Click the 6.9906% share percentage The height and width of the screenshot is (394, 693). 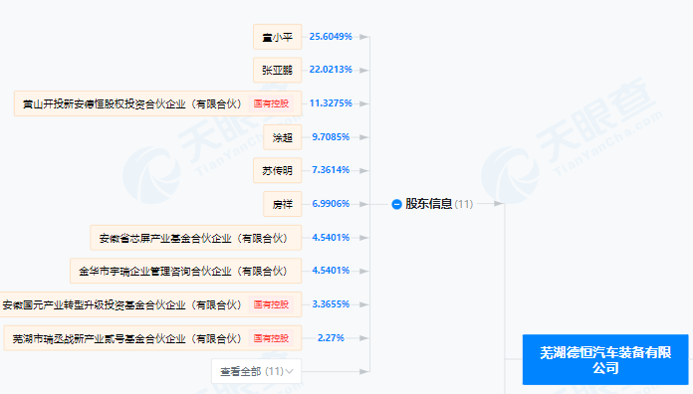pyautogui.click(x=331, y=204)
